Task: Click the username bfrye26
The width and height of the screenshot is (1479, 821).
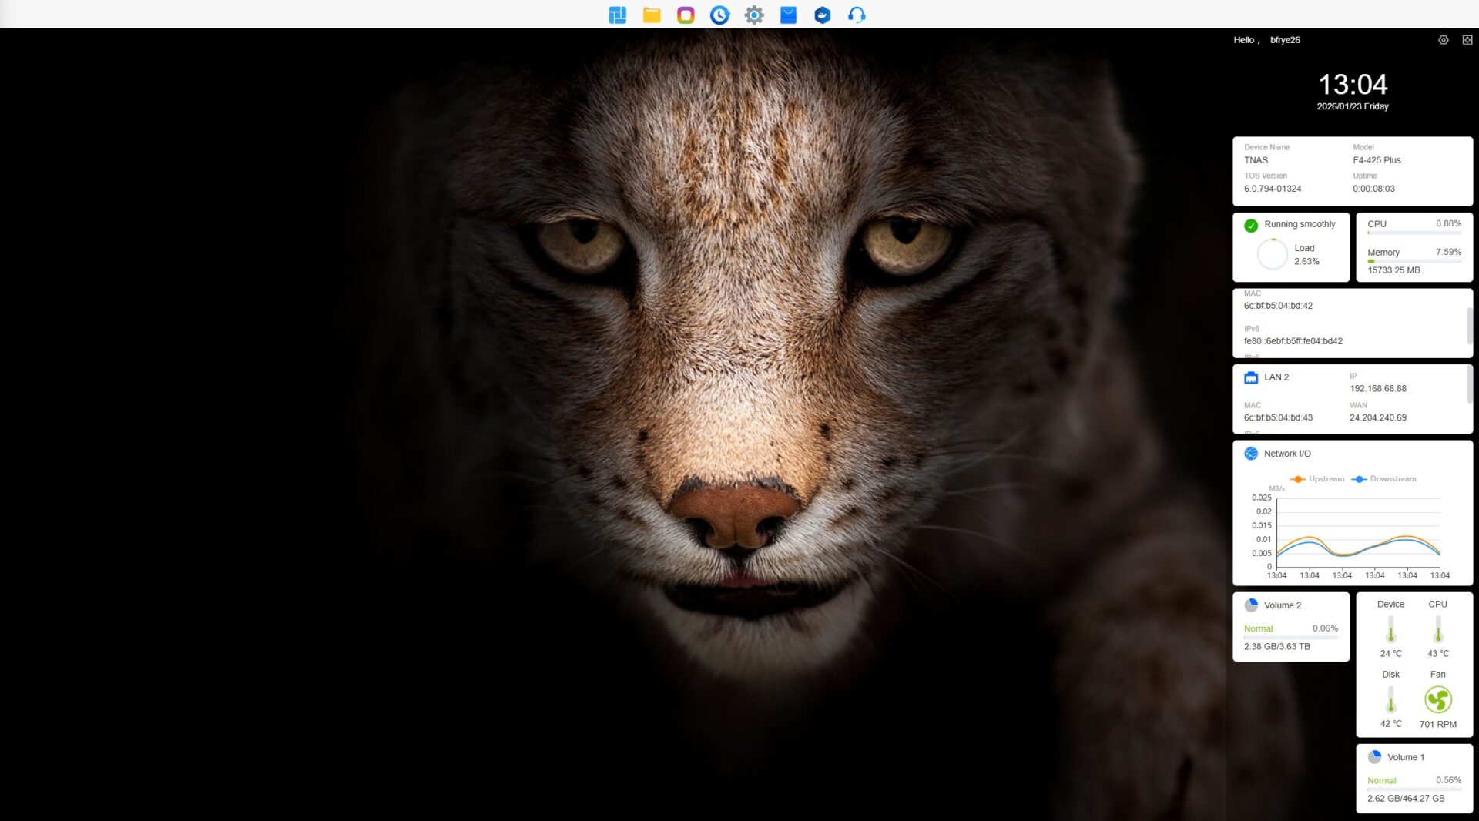Action: pyautogui.click(x=1285, y=40)
